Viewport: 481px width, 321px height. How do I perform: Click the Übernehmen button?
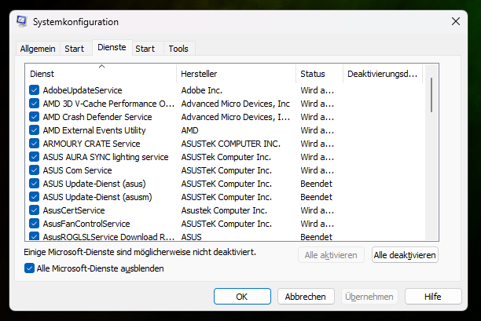pyautogui.click(x=369, y=296)
